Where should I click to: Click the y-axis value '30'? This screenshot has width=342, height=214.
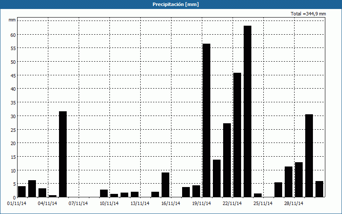(x=13, y=116)
